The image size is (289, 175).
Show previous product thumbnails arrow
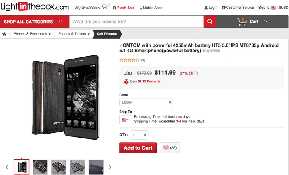(7, 167)
